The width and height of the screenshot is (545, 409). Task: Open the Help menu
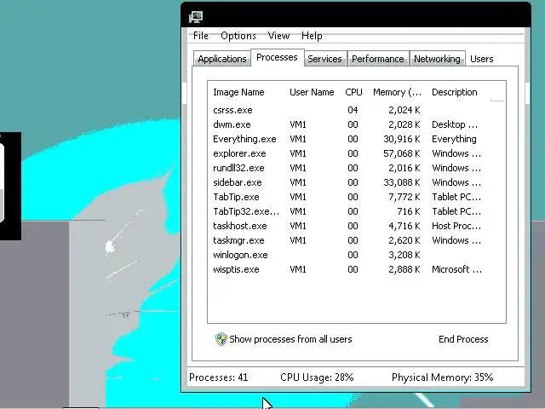(x=312, y=36)
